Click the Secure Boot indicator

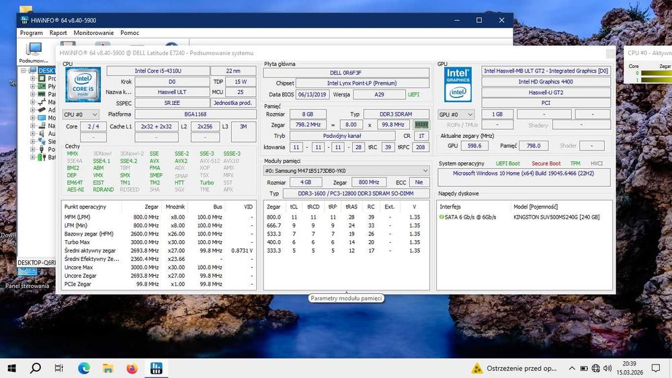click(x=546, y=163)
